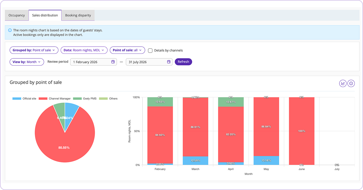Expand the View by: Month dropdown

(x=27, y=62)
